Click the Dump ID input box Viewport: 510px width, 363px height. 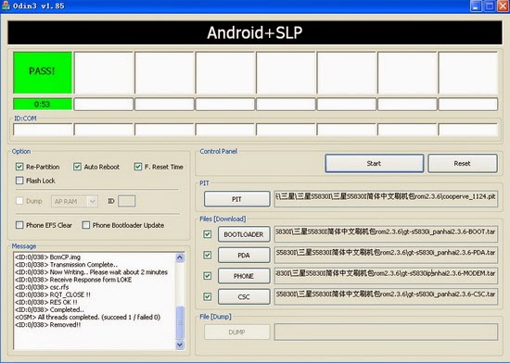(x=126, y=201)
